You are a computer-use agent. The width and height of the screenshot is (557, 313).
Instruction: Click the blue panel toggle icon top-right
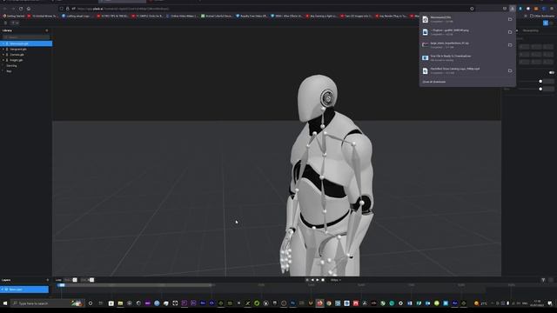[x=546, y=23]
